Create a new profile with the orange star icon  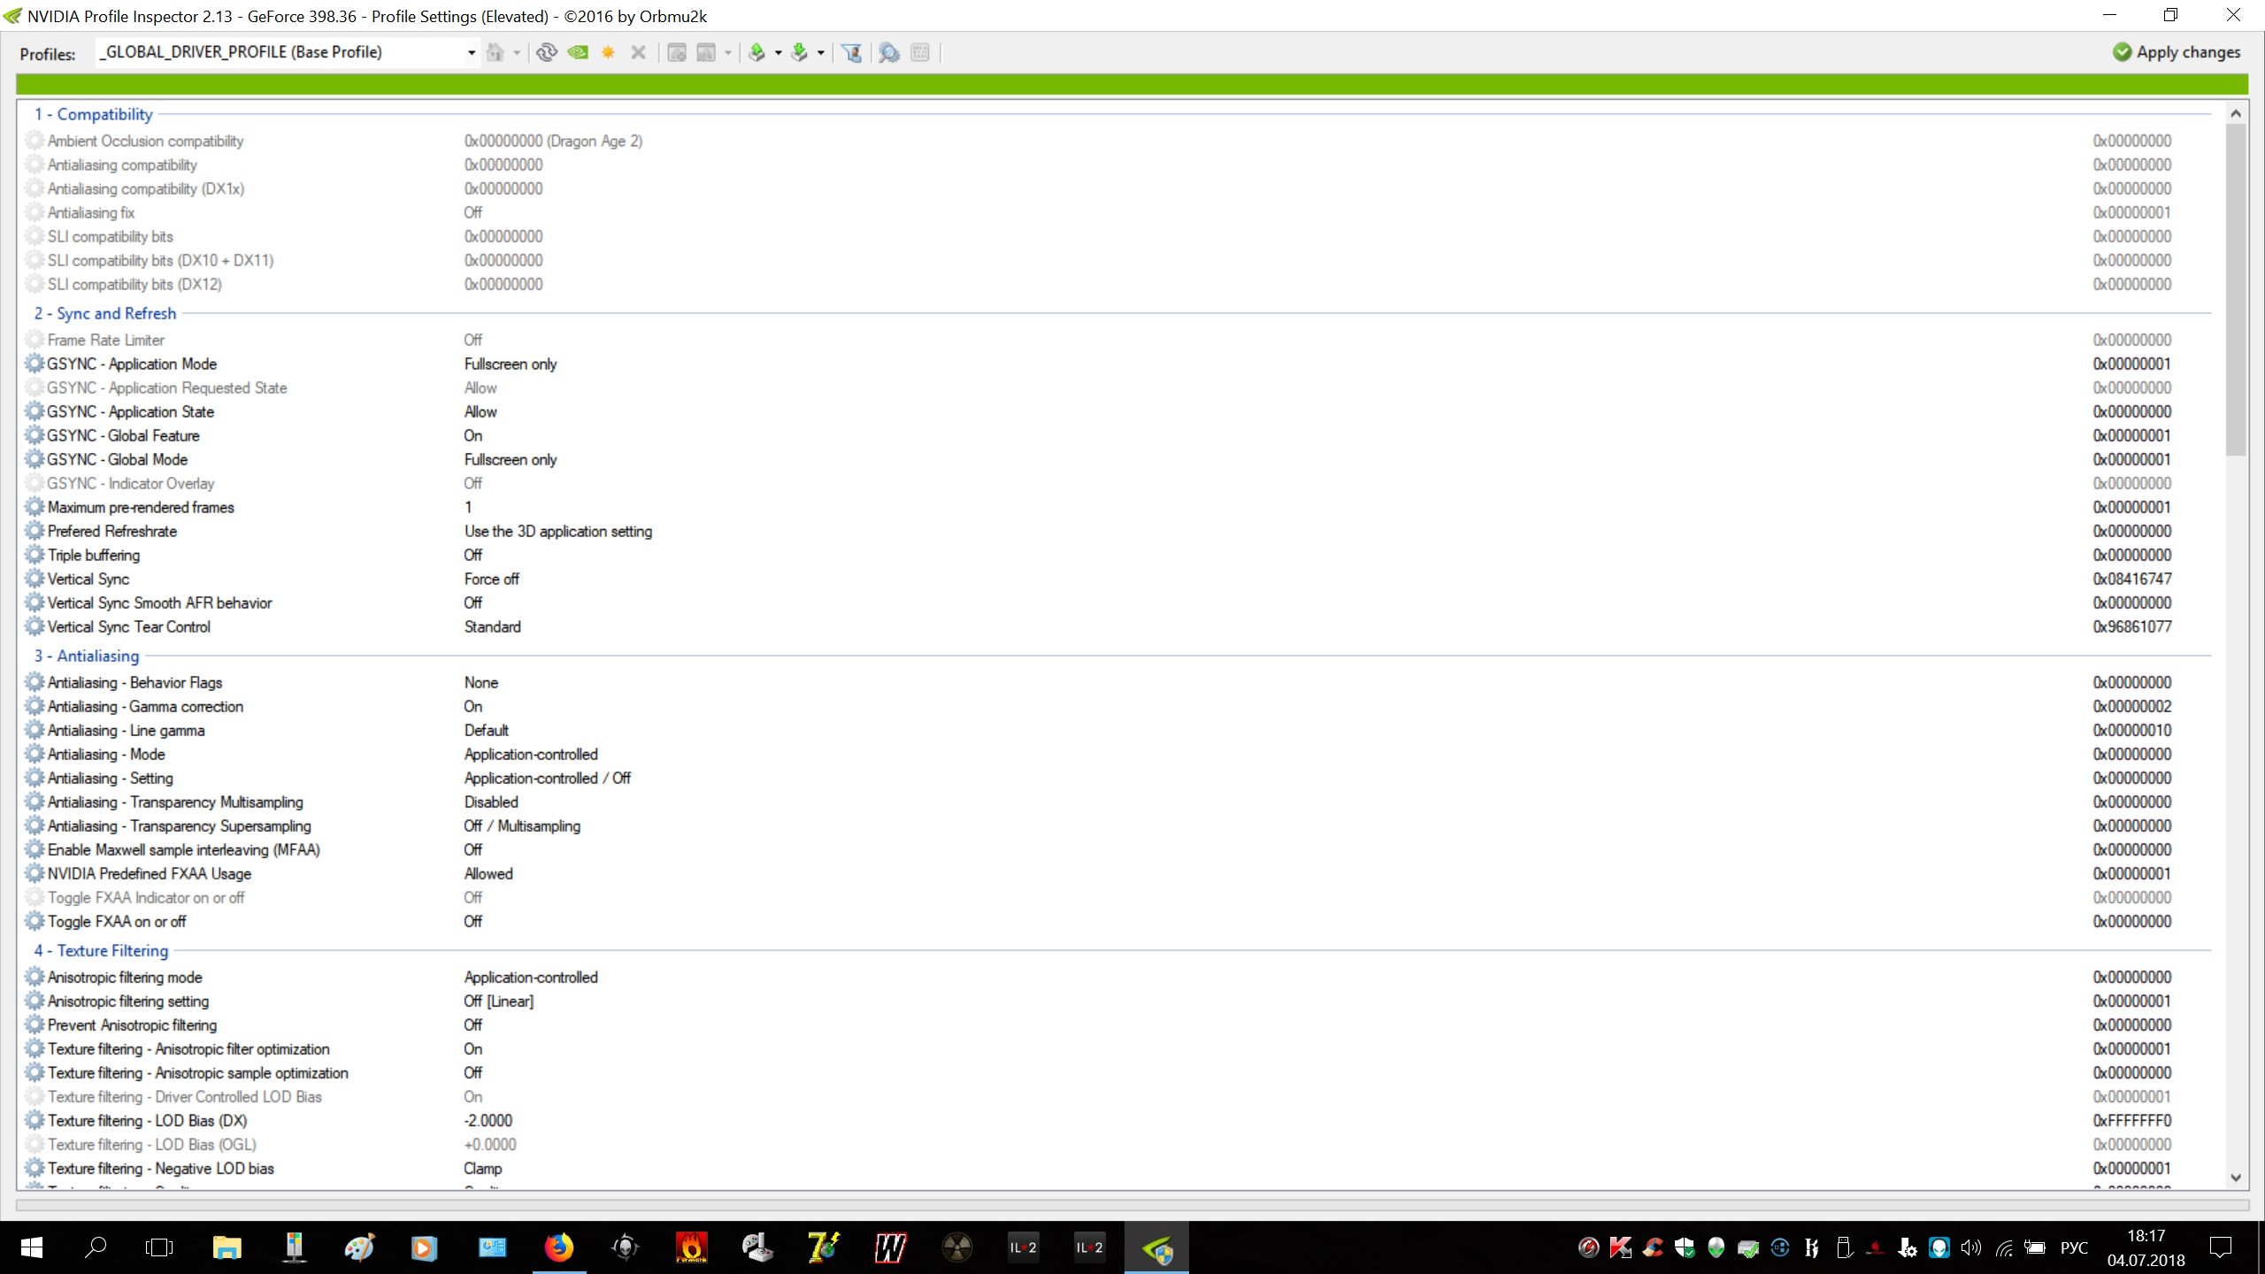[608, 53]
